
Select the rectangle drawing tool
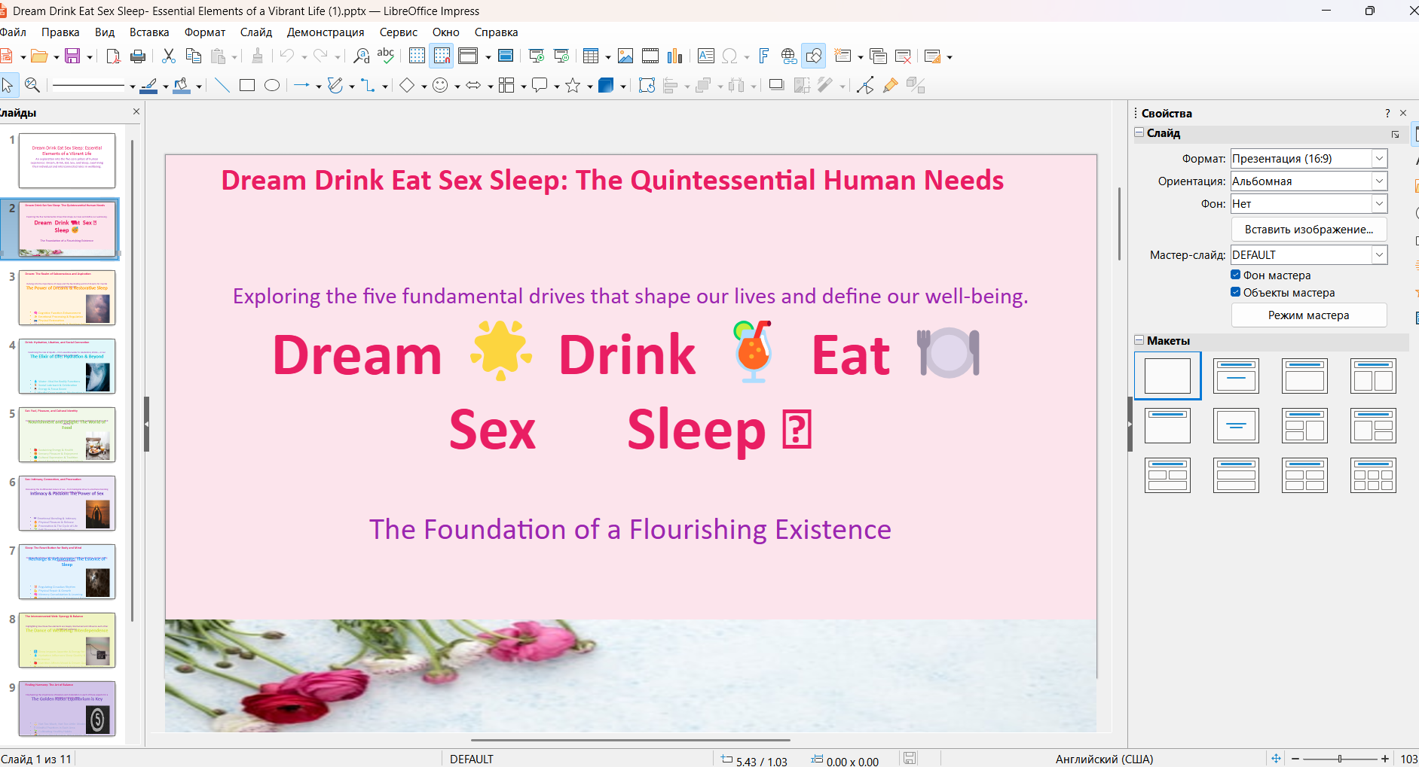click(247, 85)
